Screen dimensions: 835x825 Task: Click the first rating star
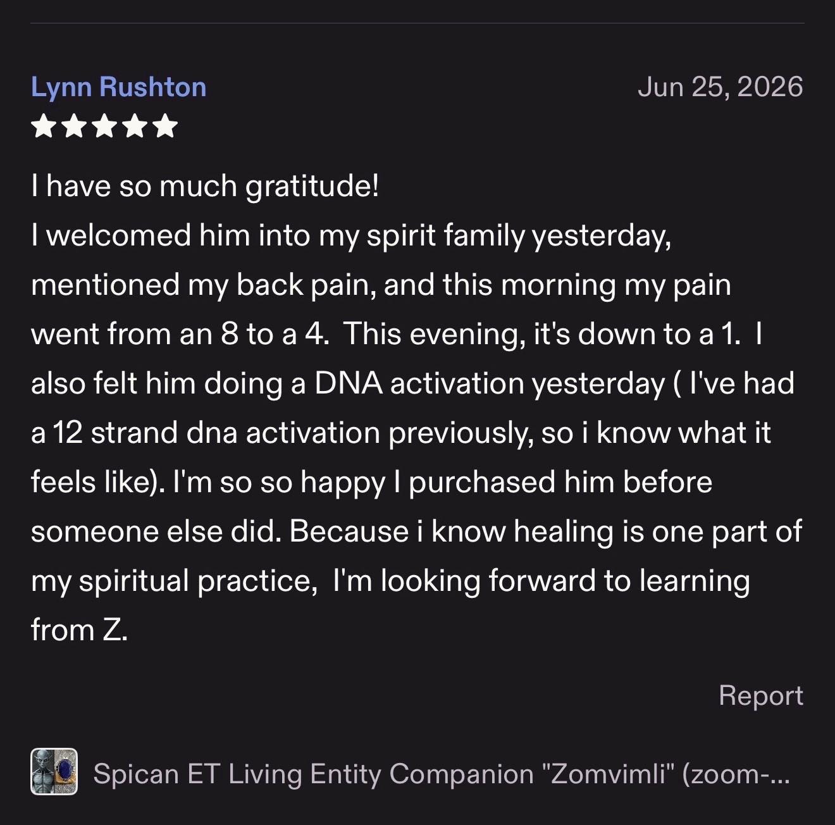tap(43, 126)
